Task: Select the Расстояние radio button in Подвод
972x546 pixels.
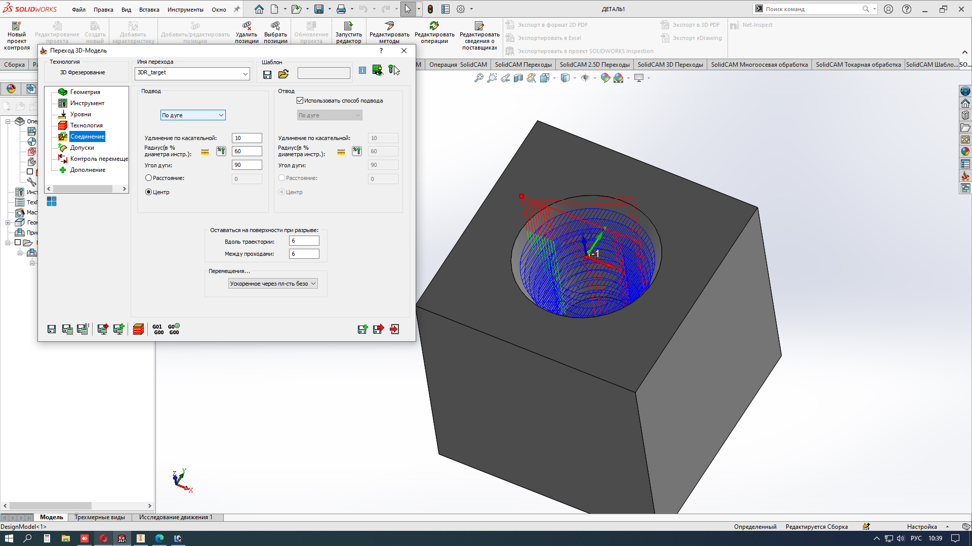Action: tap(148, 178)
